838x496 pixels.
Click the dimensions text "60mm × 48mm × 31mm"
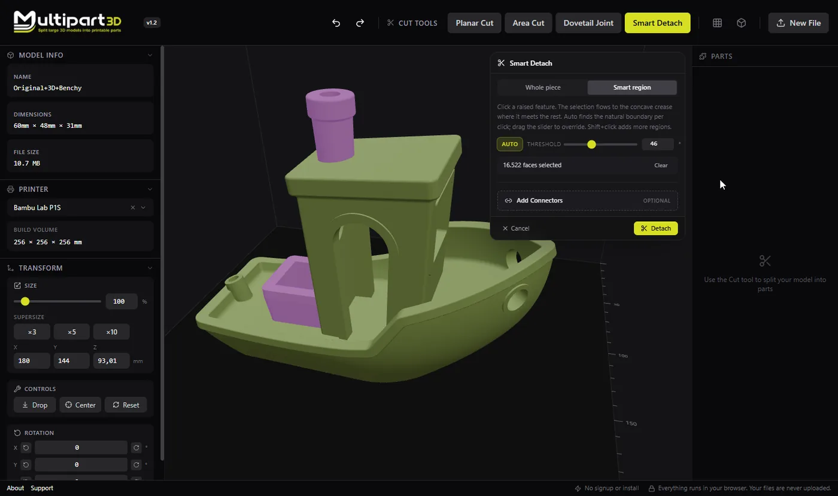pos(48,125)
